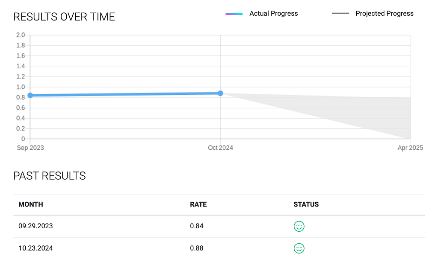Select the 10.23.2024 date cell
The image size is (438, 262).
click(36, 248)
